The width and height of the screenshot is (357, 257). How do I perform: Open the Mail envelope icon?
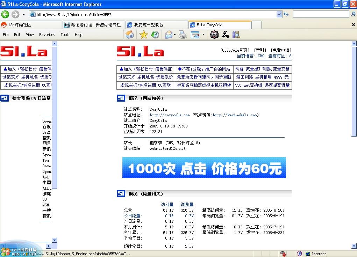click(169, 35)
